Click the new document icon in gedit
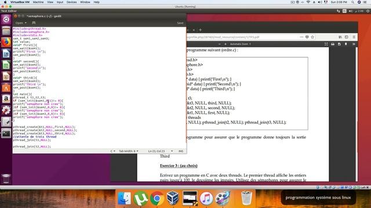Screen dimensions: 371x208 coord(34,23)
